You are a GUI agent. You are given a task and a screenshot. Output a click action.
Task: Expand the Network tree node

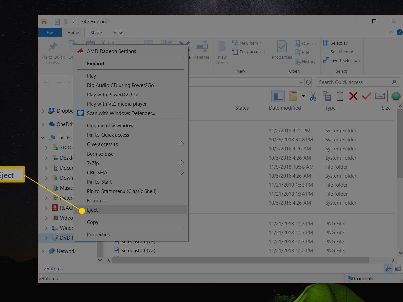pyautogui.click(x=43, y=251)
